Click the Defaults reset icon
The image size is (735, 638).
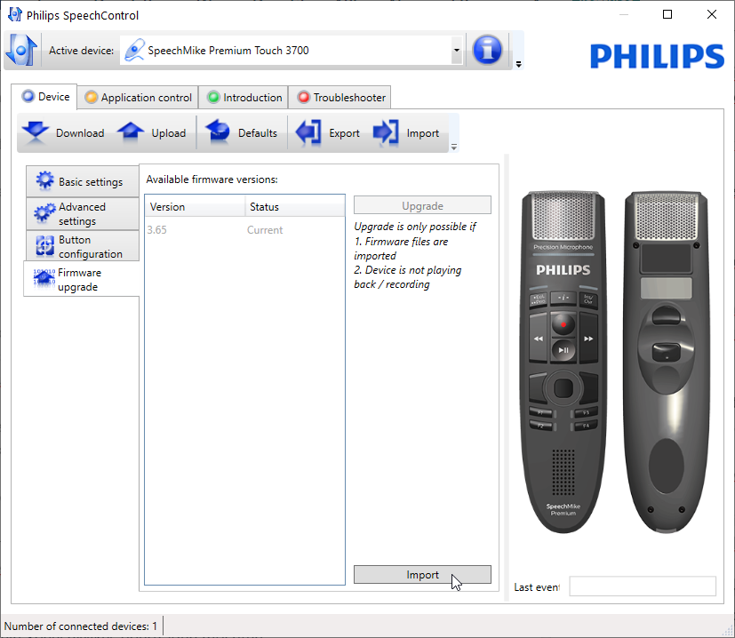click(x=218, y=132)
